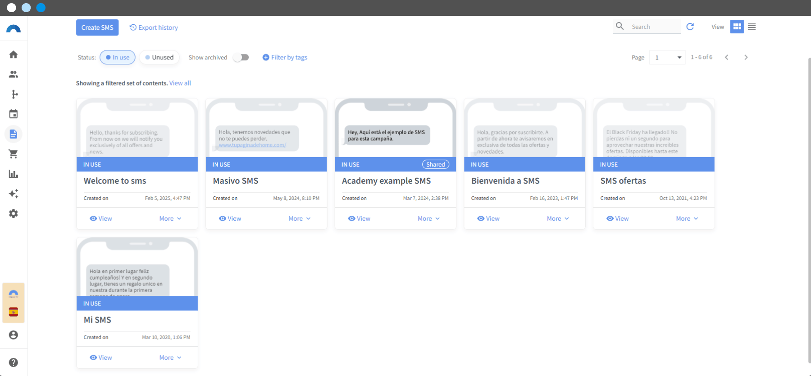Click the Welcome to sms phone preview thumbnail

pos(137,128)
